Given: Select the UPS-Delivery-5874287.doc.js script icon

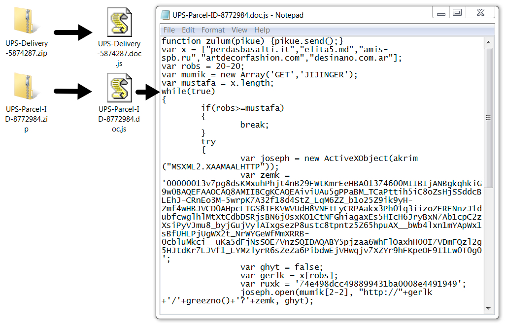Looking at the screenshot, I should coord(119,22).
